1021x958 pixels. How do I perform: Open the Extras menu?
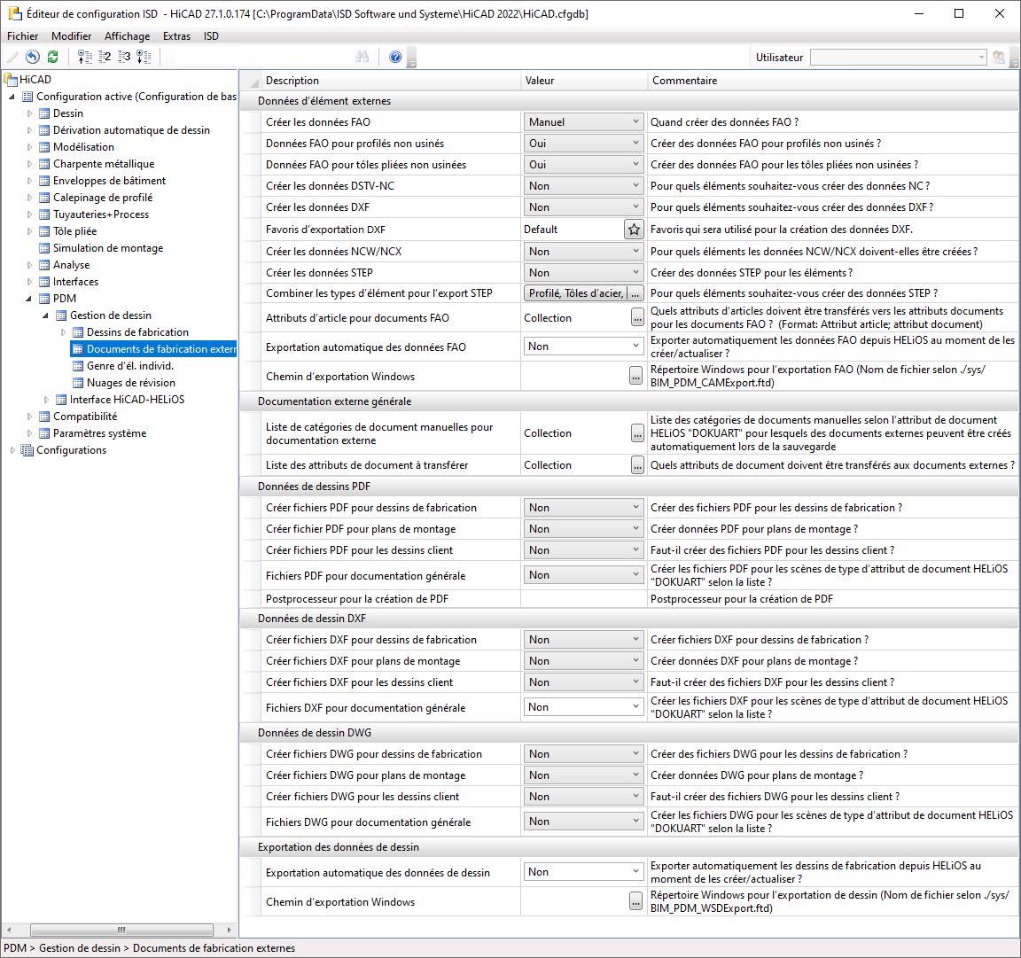tap(176, 36)
